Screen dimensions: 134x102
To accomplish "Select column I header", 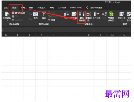I will [65, 35].
